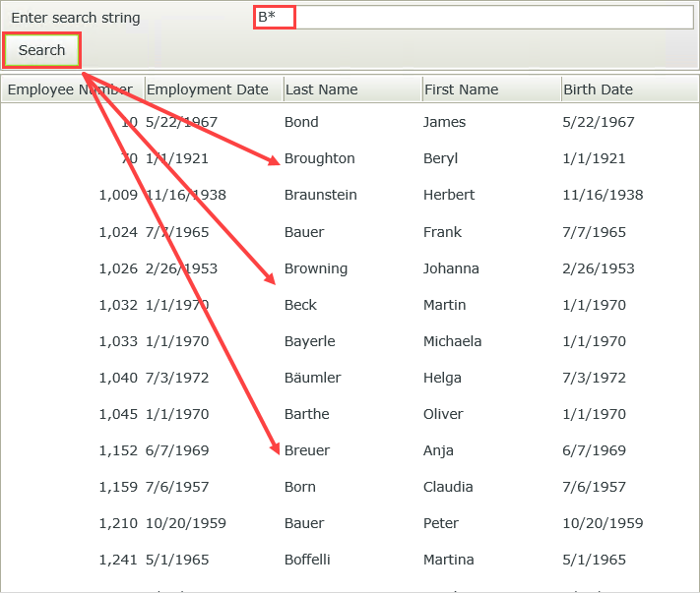Screen dimensions: 700x593
Task: Sort by Last Name column header
Action: pos(322,89)
